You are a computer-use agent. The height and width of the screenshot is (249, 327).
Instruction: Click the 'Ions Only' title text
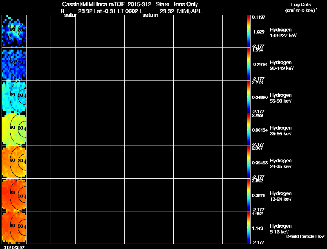(x=186, y=4)
